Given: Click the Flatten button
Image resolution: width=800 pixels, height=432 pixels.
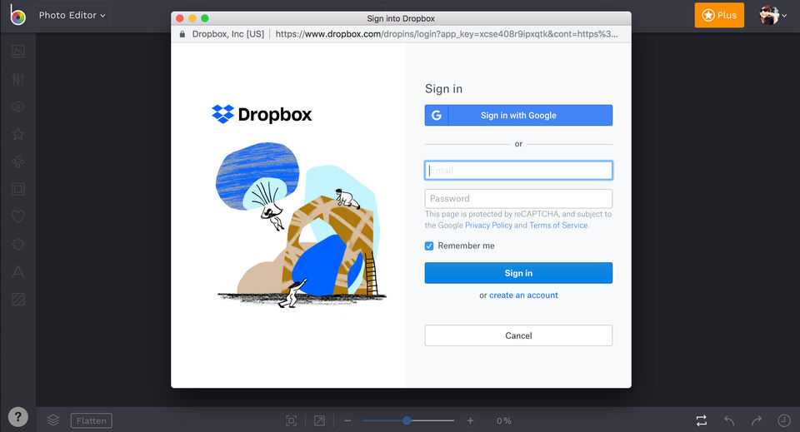Looking at the screenshot, I should tap(92, 421).
